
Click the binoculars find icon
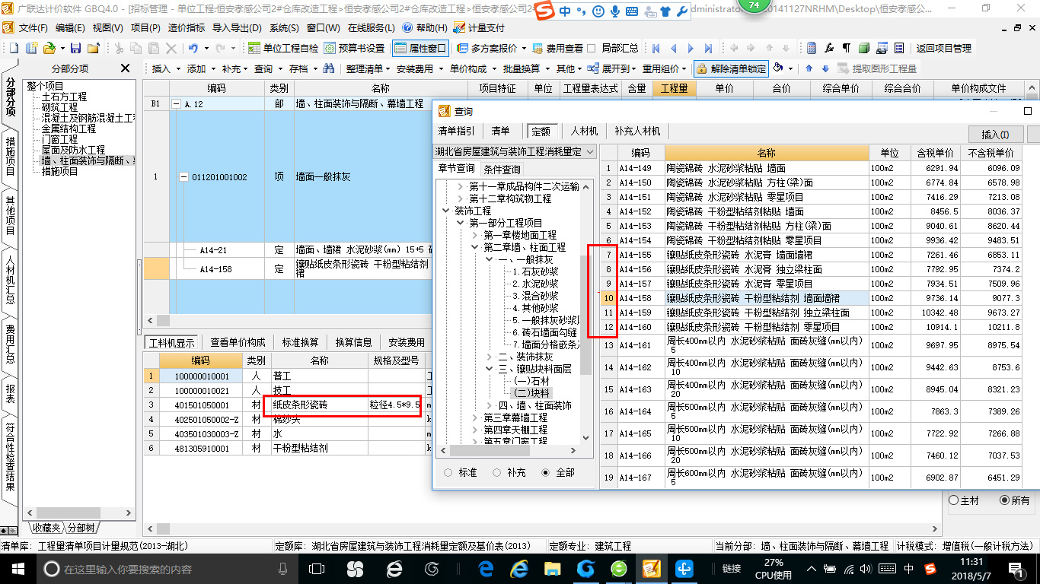pos(329,68)
